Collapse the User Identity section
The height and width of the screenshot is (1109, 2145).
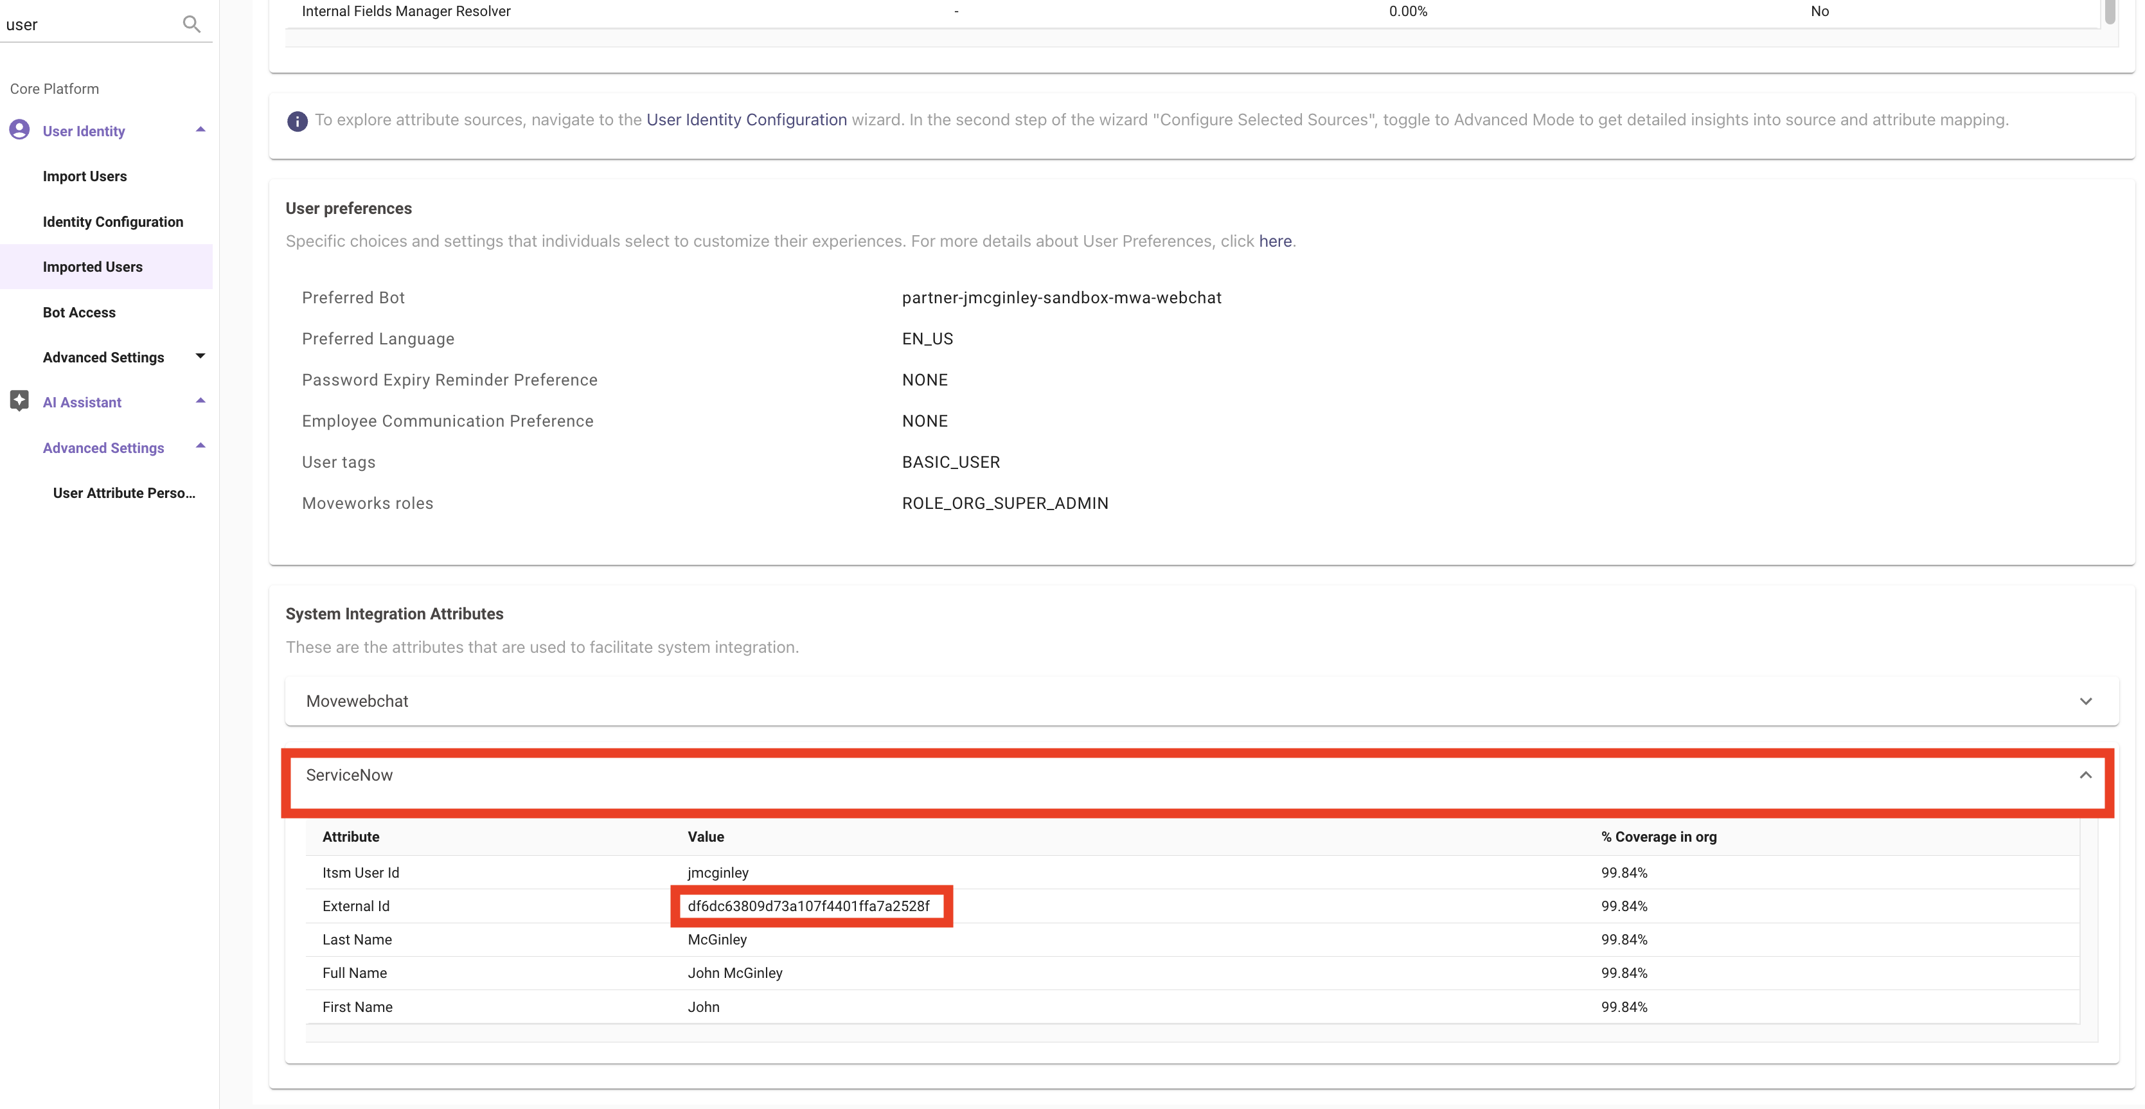(200, 130)
